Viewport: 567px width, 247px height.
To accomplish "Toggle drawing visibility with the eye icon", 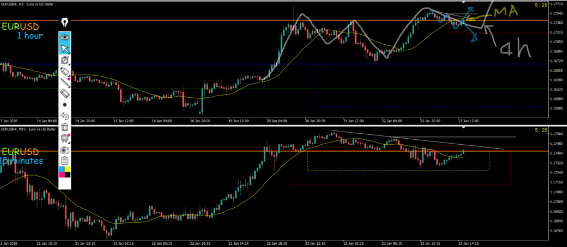I will [x=65, y=37].
